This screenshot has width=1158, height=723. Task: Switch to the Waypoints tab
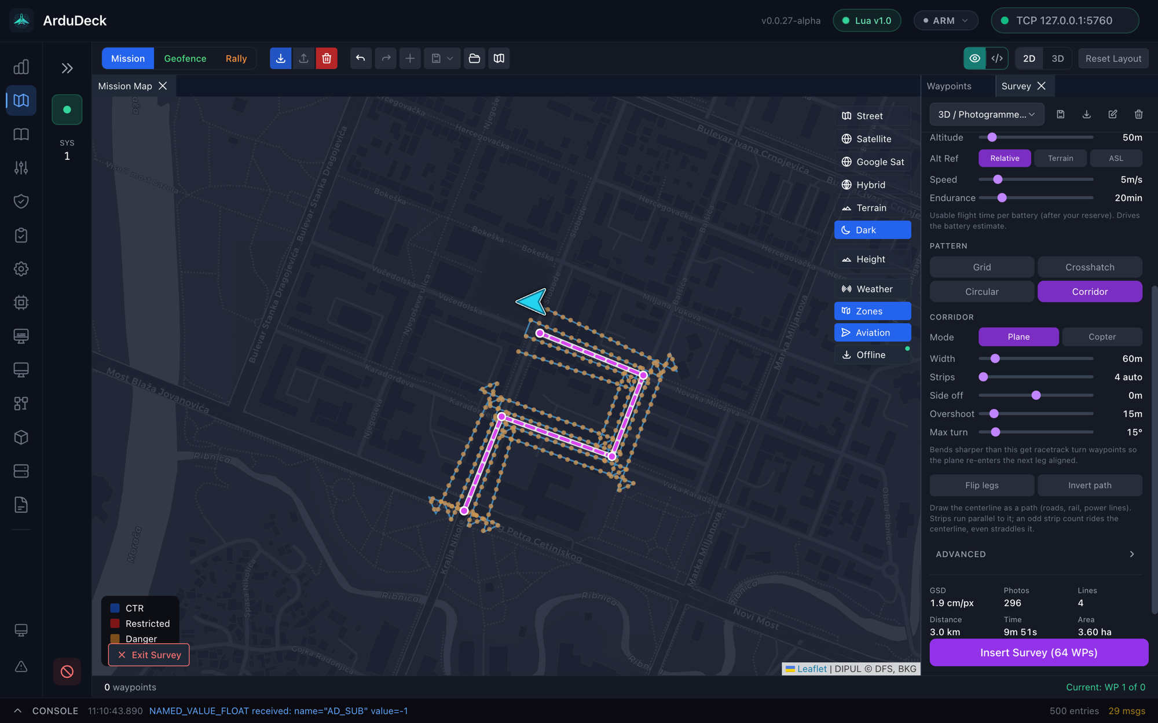tap(949, 86)
